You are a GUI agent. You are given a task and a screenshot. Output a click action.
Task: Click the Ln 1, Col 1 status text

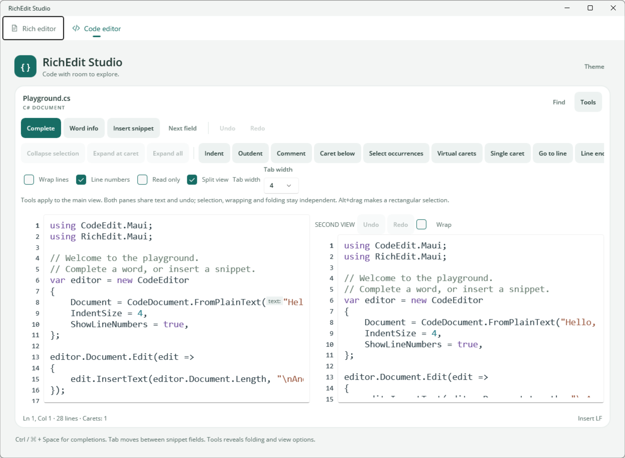37,418
